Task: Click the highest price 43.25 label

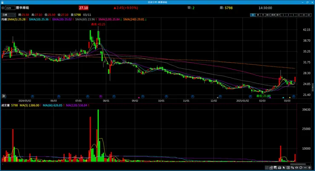Action: point(98,24)
